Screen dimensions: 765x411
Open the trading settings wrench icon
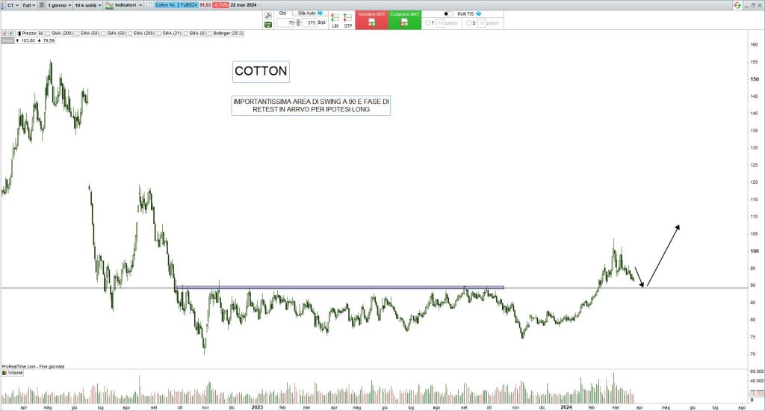268,16
